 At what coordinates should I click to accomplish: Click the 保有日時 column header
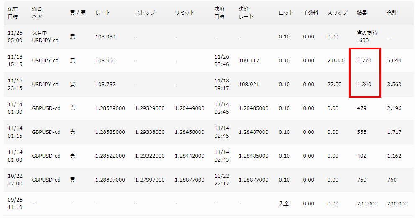pyautogui.click(x=13, y=13)
